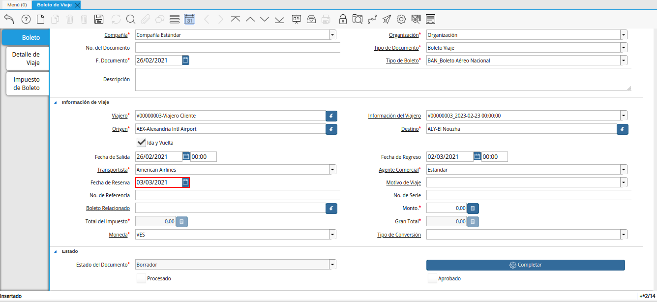Click the magnifier search record icon

[130, 19]
